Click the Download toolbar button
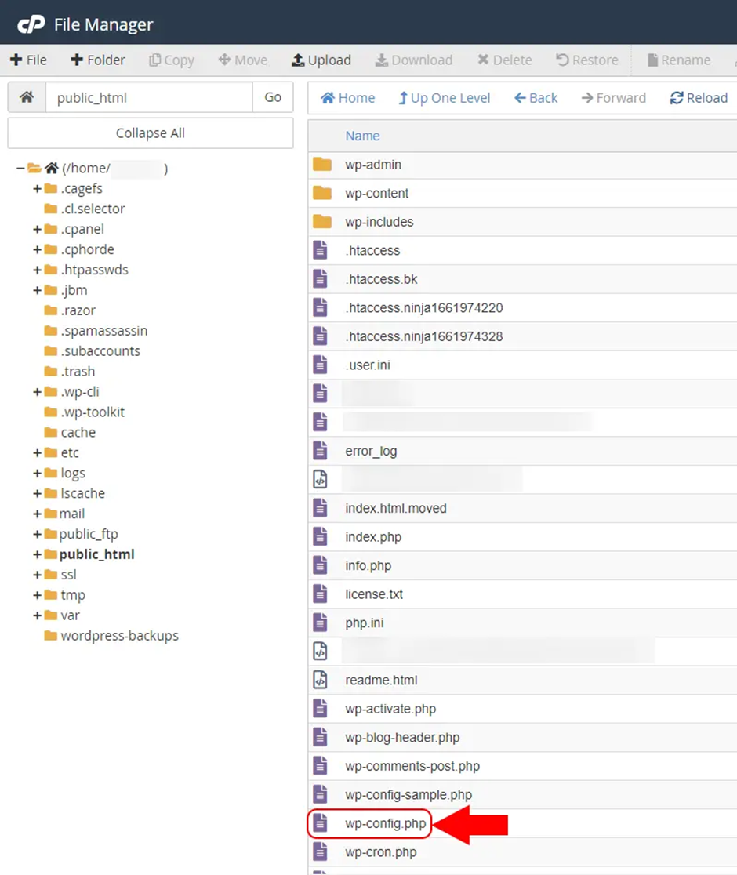Screen dimensions: 737x875 tap(413, 60)
